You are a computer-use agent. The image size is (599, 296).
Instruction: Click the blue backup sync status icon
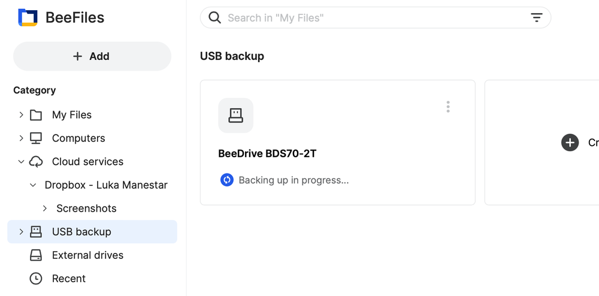click(x=227, y=179)
